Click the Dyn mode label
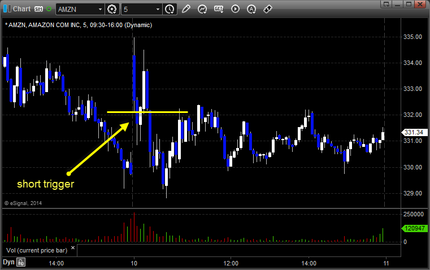The width and height of the screenshot is (430, 270). [8, 262]
